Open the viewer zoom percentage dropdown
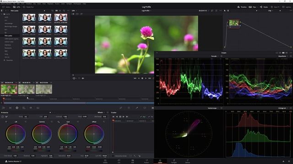This screenshot has width=293, height=164. (74, 11)
